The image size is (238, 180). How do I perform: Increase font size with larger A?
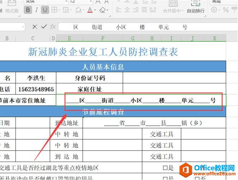pyautogui.click(x=98, y=2)
